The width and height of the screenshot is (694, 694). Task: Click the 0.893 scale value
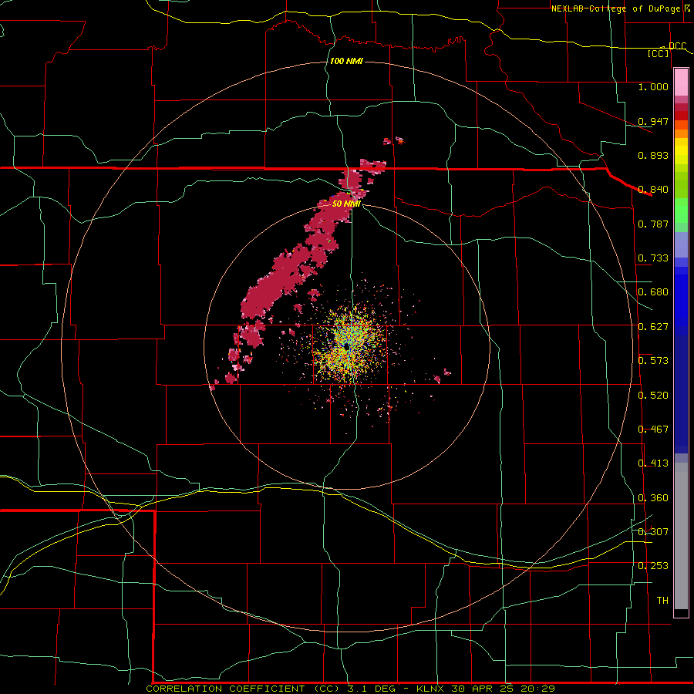coord(653,155)
